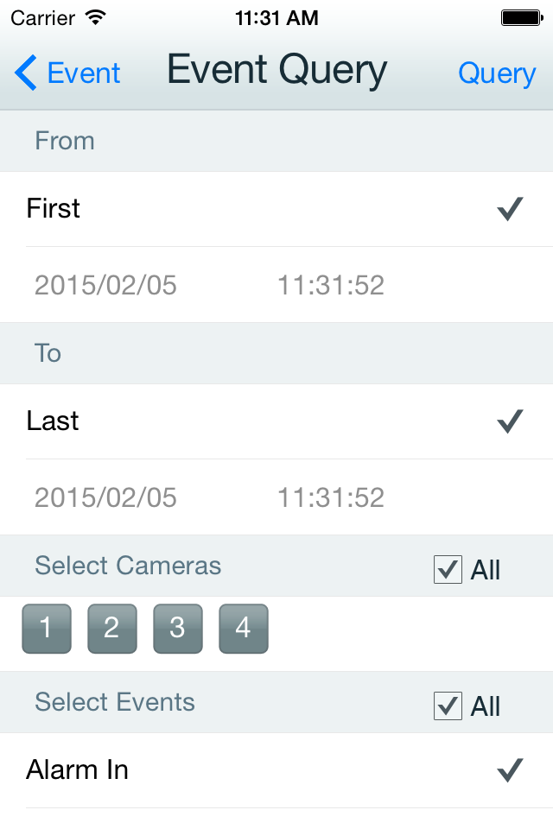
Task: Choose the First option under From
Action: 276,209
